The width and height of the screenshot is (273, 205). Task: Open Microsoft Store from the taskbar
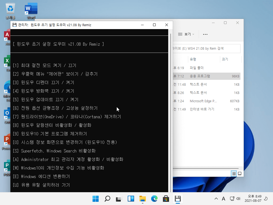pyautogui.click(x=166, y=199)
